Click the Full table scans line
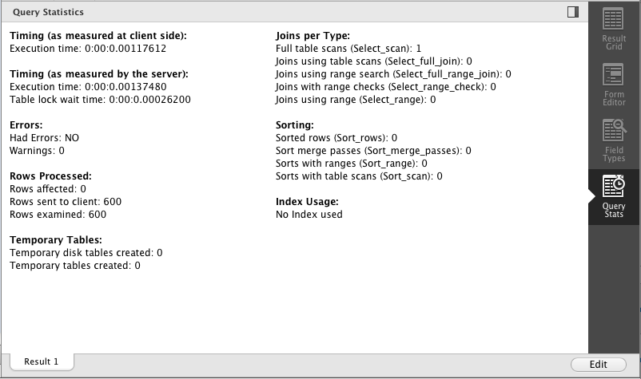This screenshot has height=379, width=641. [348, 49]
